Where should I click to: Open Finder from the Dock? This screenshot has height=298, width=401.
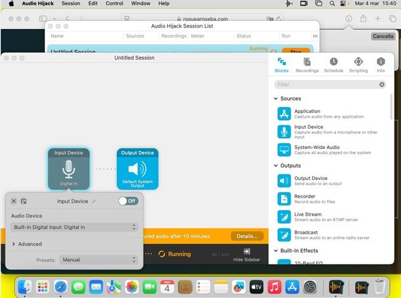click(25, 287)
